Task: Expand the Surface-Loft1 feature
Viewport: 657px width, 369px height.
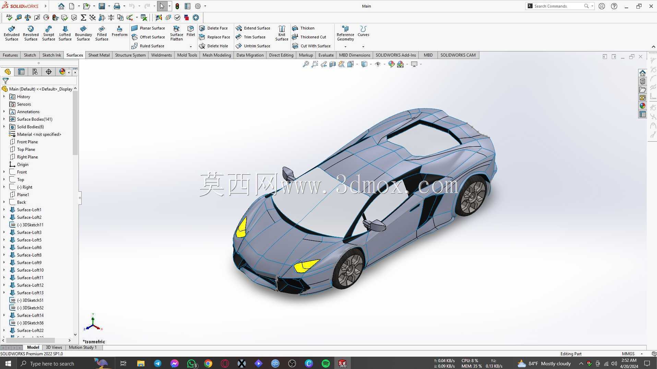Action: tap(4, 210)
